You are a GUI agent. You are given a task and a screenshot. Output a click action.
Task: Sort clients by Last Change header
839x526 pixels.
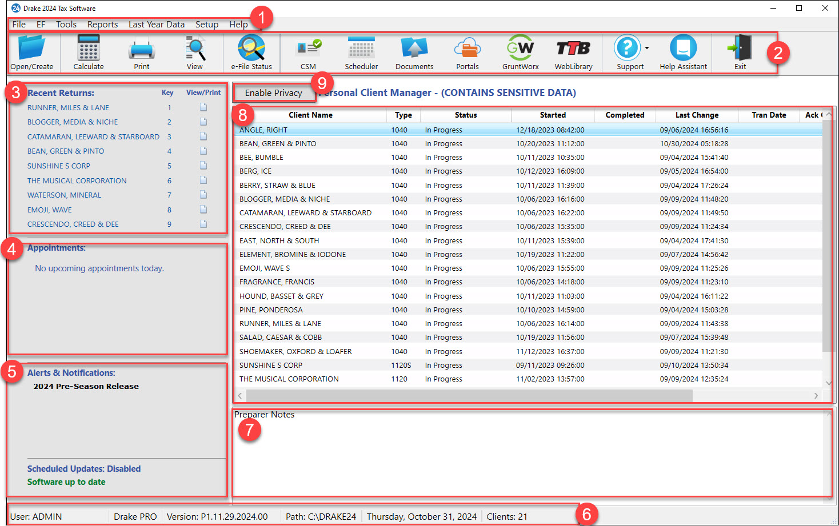click(697, 115)
